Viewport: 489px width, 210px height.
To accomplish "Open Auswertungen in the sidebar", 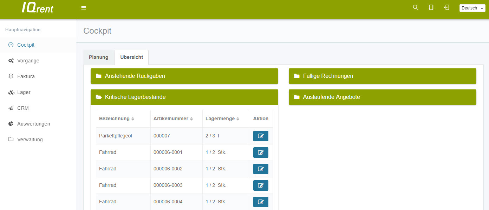I will coord(33,124).
